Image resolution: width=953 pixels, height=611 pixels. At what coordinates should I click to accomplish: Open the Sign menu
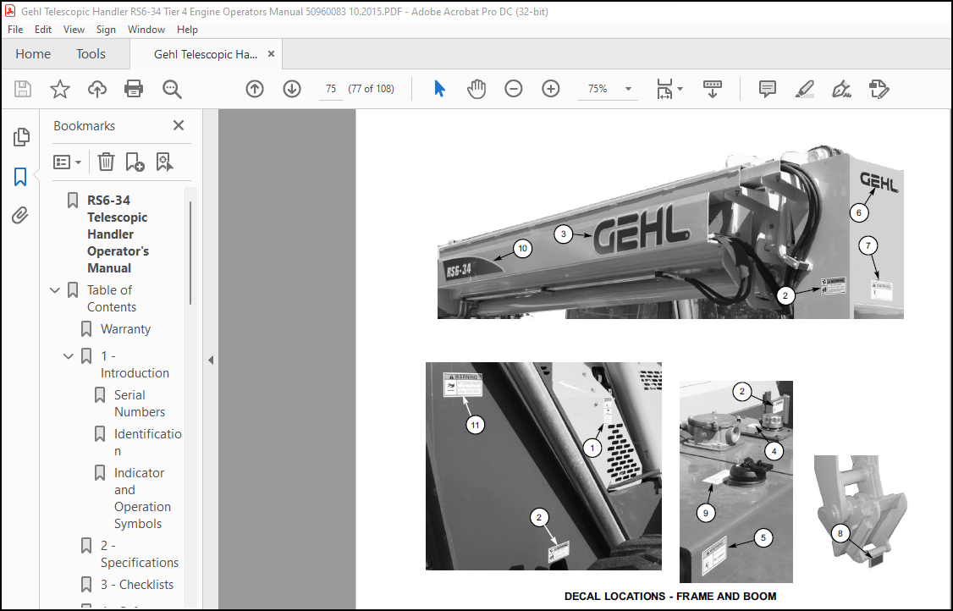click(x=106, y=29)
